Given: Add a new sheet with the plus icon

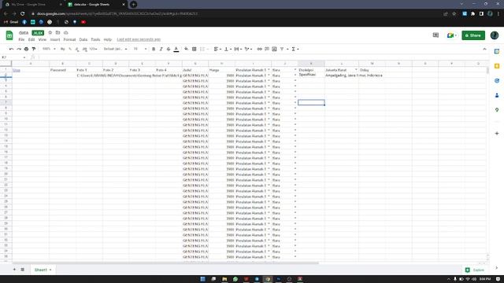Looking at the screenshot, I should coord(14,270).
